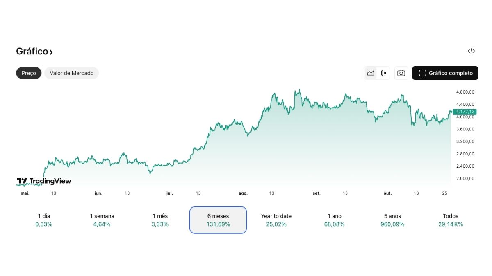Click the camera snapshot icon

tap(401, 73)
